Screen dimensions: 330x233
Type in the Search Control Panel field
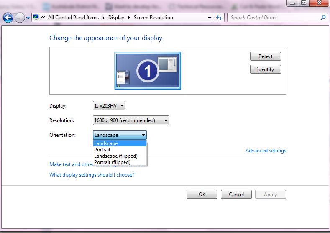click(274, 18)
